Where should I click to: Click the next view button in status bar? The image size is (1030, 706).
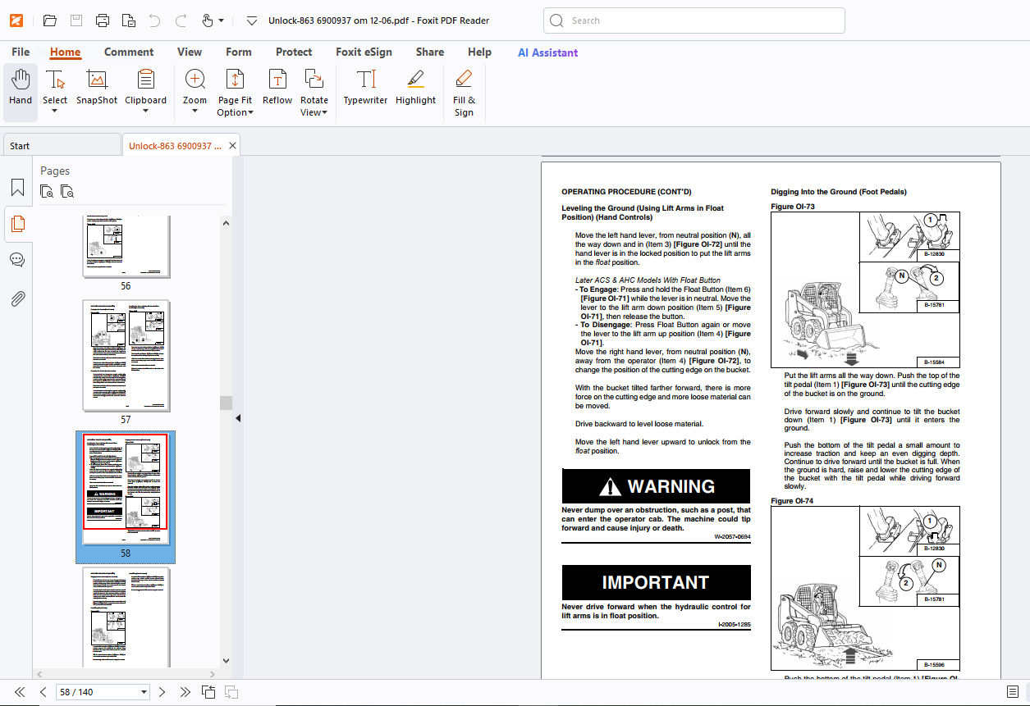point(232,692)
